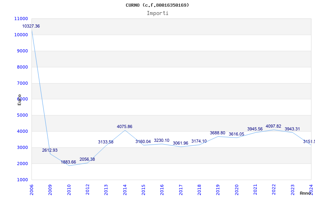Image resolution: width=315 pixels, height=197 pixels.
Task: Click the Euro y-axis title
Action: (19, 100)
